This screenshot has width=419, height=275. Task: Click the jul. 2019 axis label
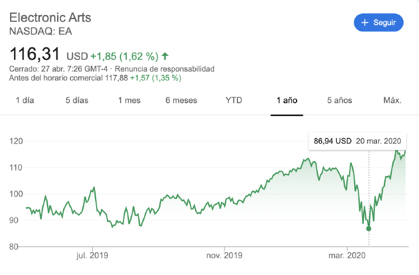coord(92,255)
